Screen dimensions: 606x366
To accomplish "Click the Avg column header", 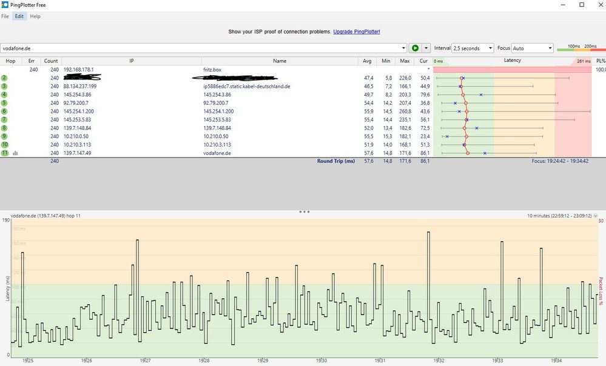I will [x=367, y=61].
